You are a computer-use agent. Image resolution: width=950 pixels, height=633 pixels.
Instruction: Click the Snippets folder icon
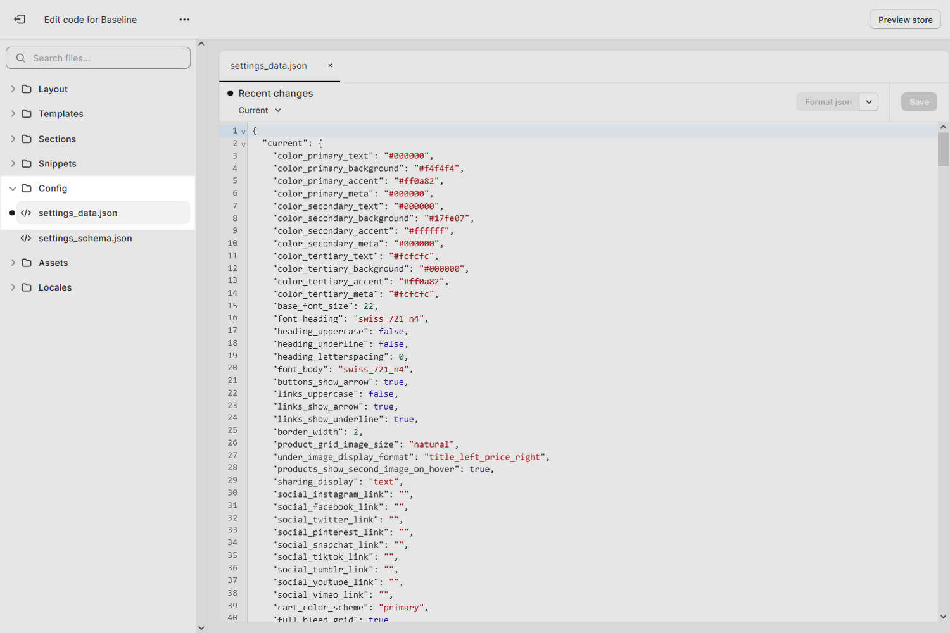point(26,163)
